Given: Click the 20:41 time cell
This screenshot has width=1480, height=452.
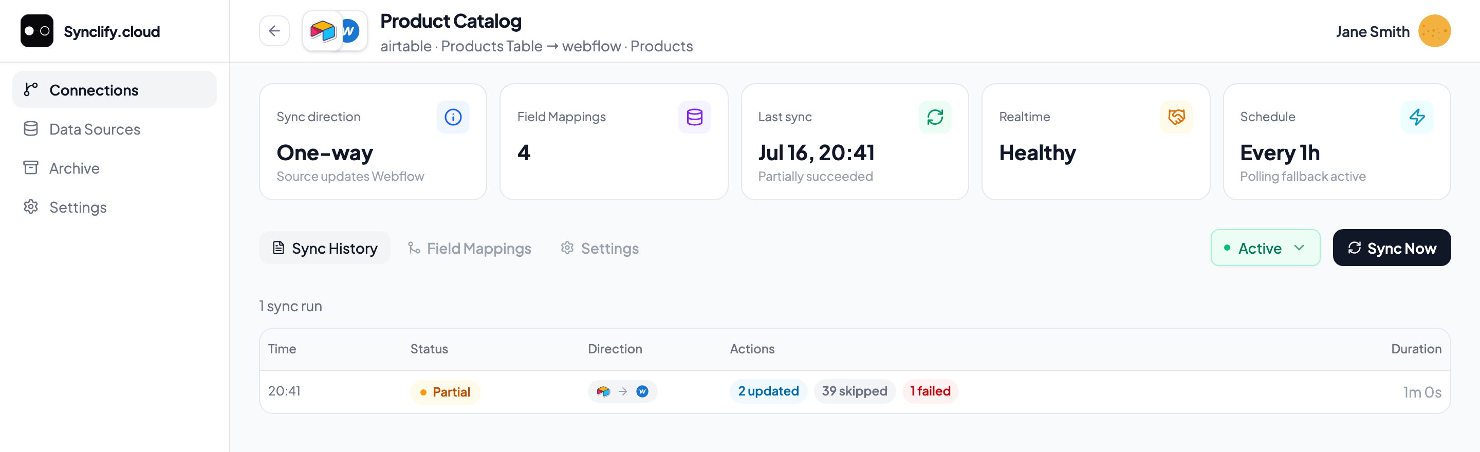Looking at the screenshot, I should click(284, 391).
